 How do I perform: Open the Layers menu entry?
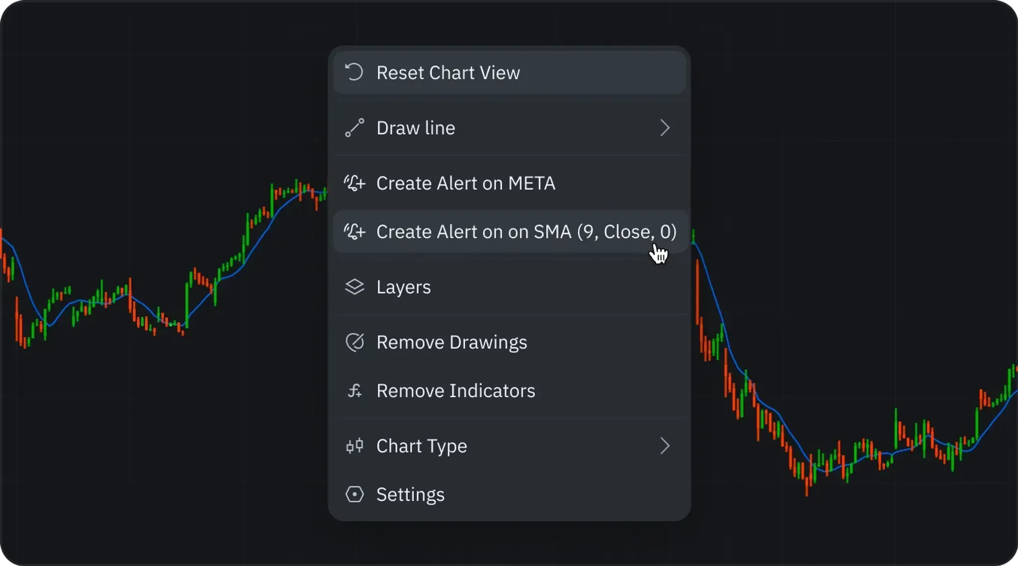click(403, 287)
